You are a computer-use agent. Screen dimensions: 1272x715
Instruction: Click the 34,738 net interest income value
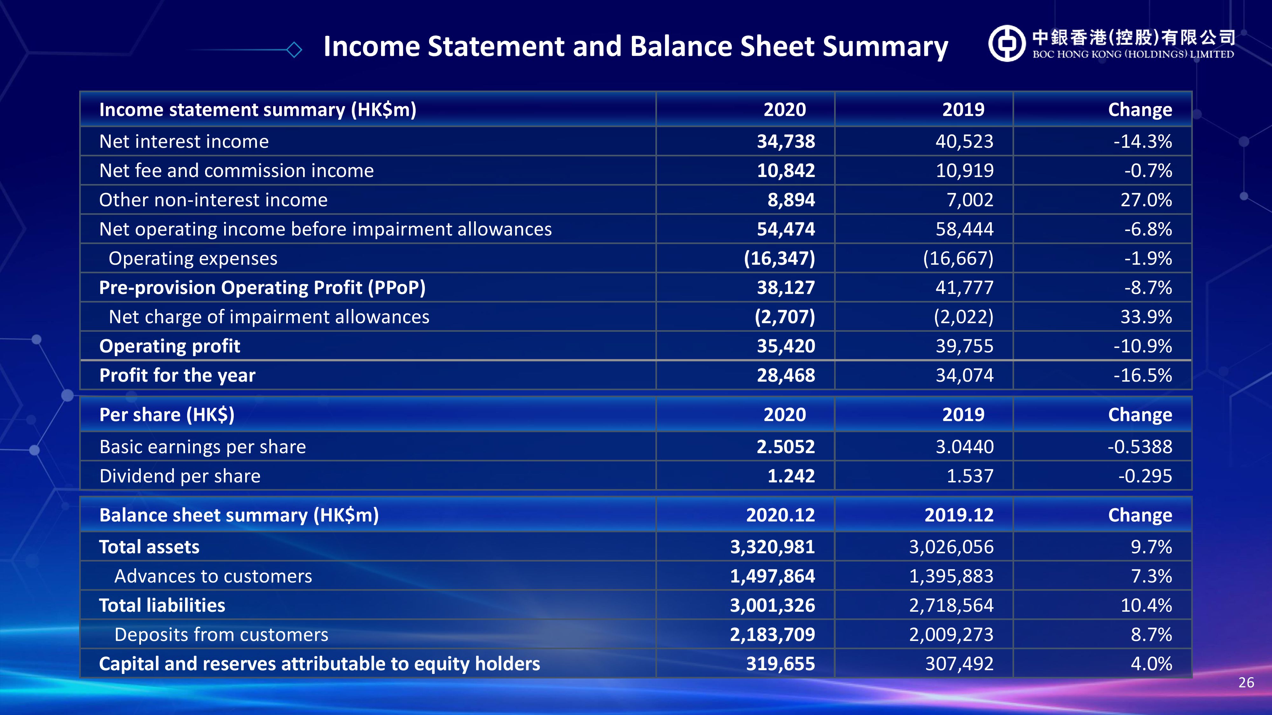coord(786,142)
